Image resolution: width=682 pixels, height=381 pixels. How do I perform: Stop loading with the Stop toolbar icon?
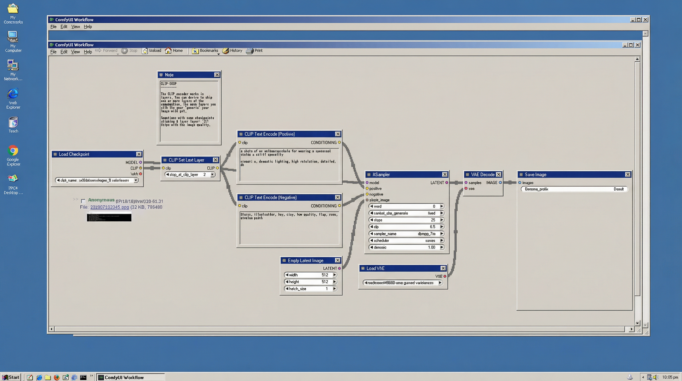point(124,51)
